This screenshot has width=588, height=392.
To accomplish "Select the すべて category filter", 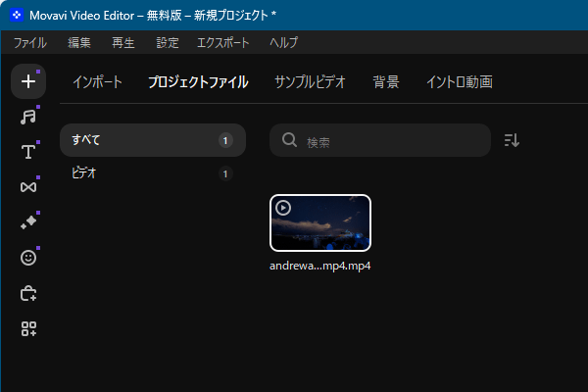I will [153, 140].
